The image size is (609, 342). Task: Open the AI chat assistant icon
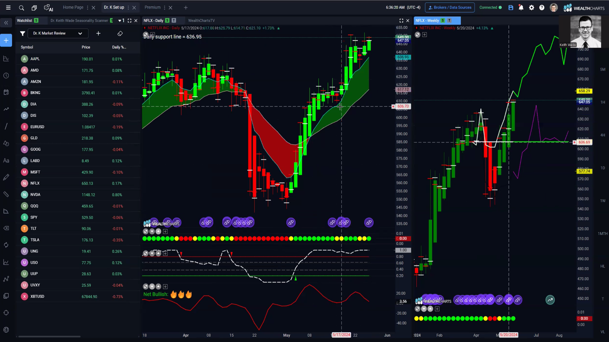point(48,8)
